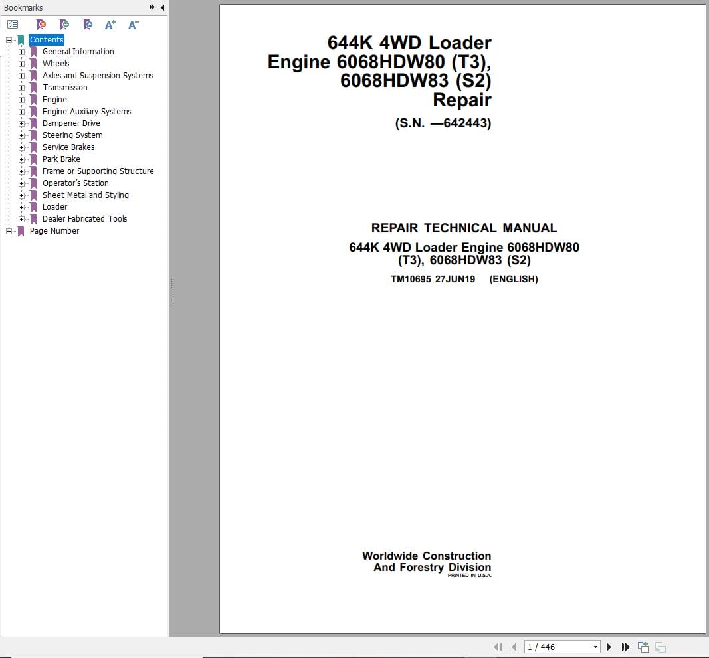Click the splitter handle between panel and page
709x658 pixels.
(172, 293)
